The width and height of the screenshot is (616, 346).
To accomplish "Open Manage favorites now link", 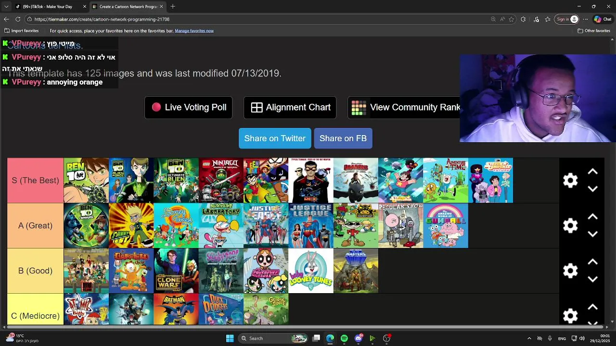I will 194,31.
